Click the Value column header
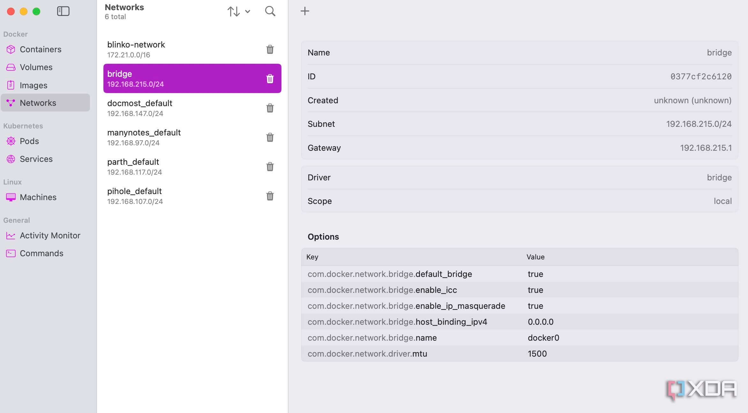748x413 pixels. coord(535,257)
